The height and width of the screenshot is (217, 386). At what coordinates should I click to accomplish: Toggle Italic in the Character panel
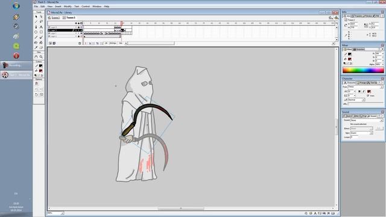pyautogui.click(x=363, y=91)
